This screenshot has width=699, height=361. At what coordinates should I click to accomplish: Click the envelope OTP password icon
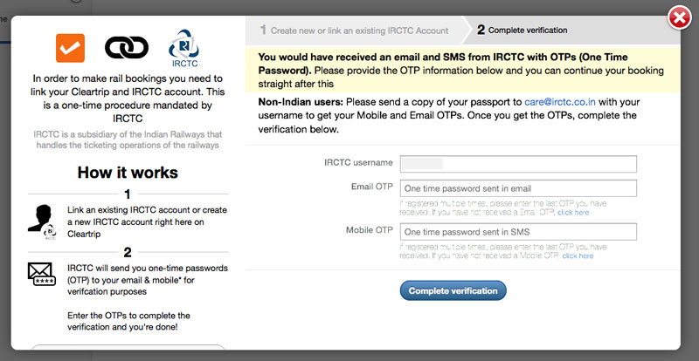click(41, 274)
